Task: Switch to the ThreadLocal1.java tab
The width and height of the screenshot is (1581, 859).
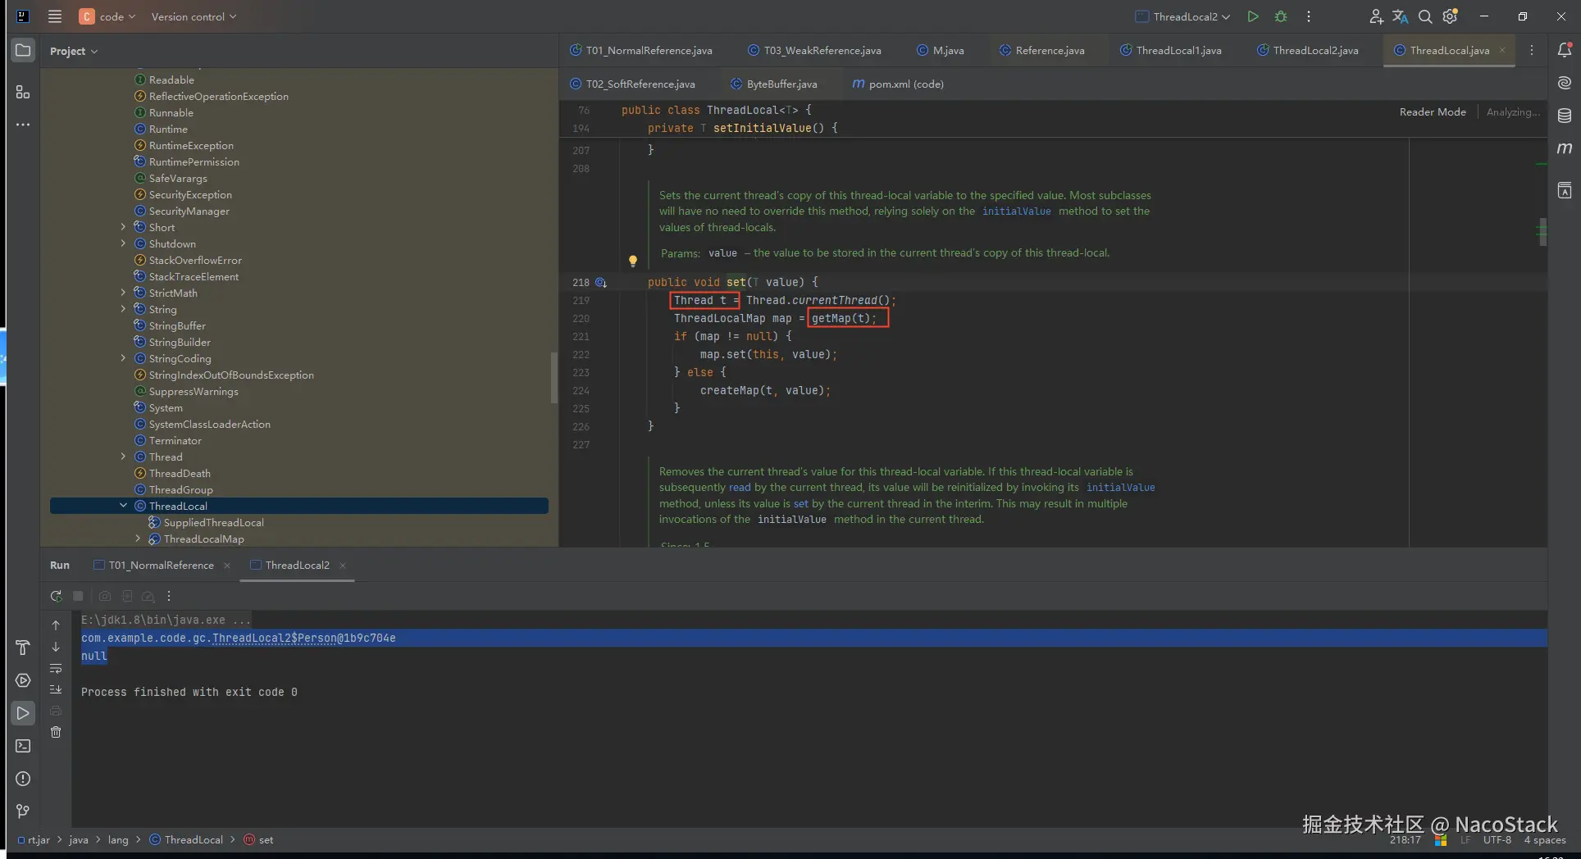Action: pyautogui.click(x=1178, y=51)
